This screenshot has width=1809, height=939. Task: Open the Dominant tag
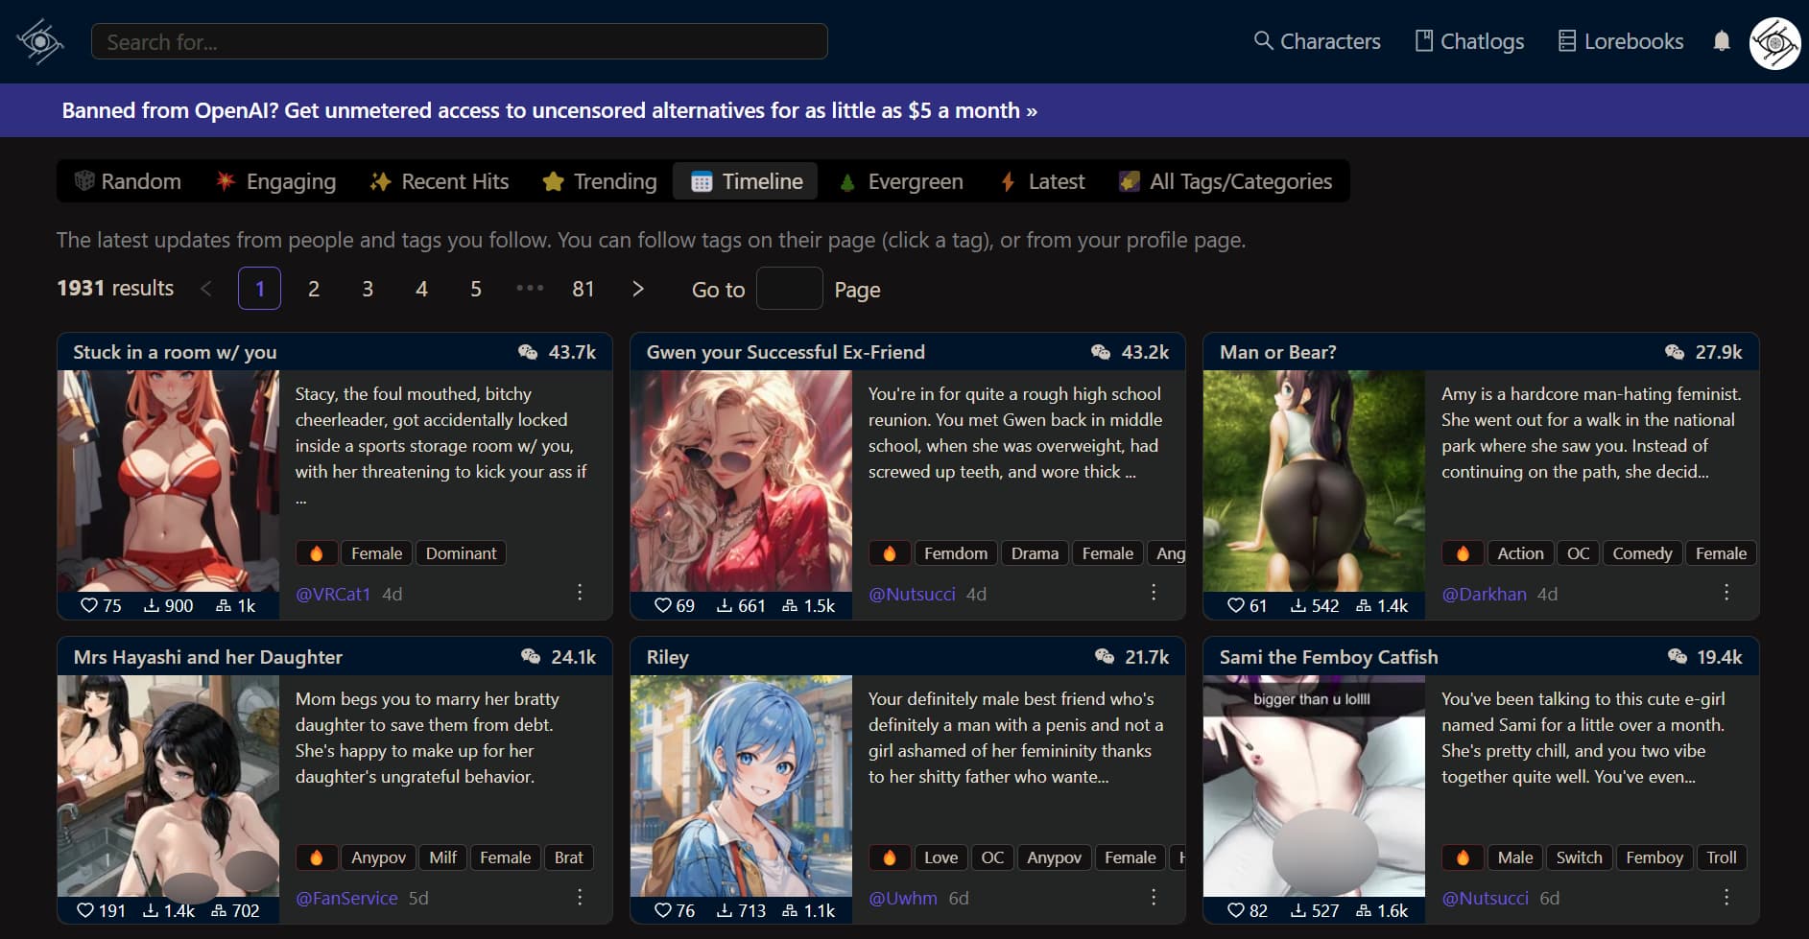[461, 553]
